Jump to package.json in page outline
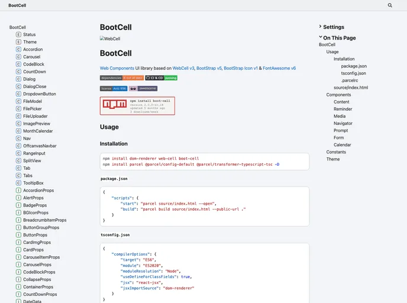407x303 pixels. (354, 66)
